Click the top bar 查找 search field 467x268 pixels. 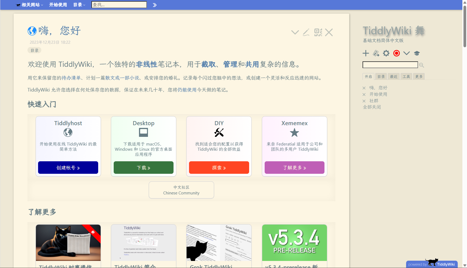119,5
